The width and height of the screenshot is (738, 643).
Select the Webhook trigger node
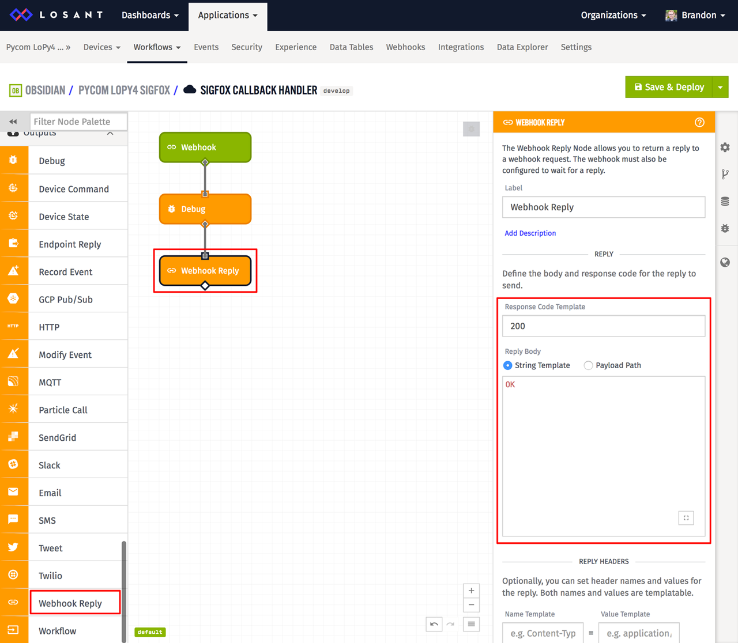point(205,147)
